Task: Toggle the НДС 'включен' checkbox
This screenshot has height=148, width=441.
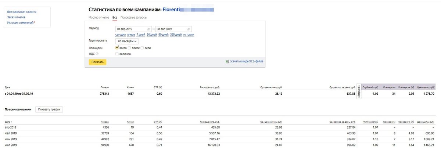Action: pos(117,54)
